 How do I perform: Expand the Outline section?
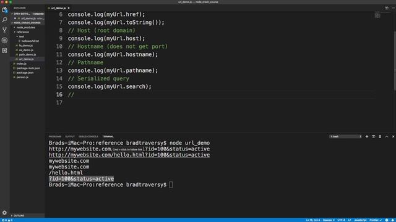[x=27, y=215]
